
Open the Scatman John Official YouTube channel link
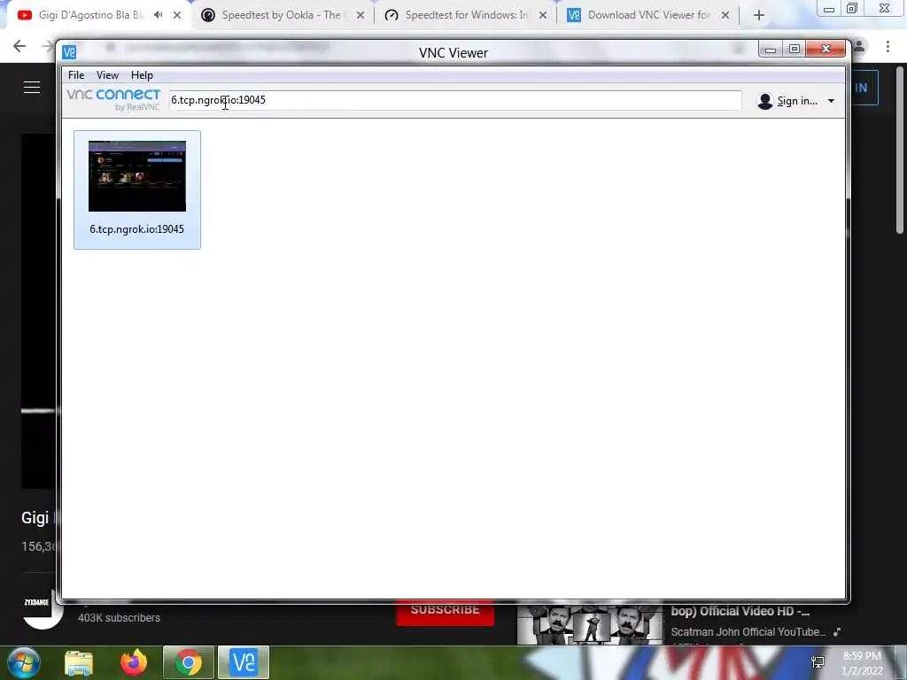point(748,632)
